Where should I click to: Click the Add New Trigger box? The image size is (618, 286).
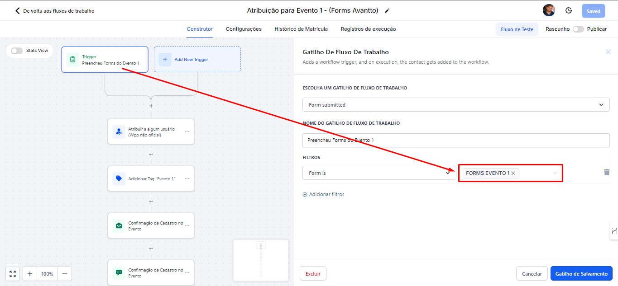[197, 60]
